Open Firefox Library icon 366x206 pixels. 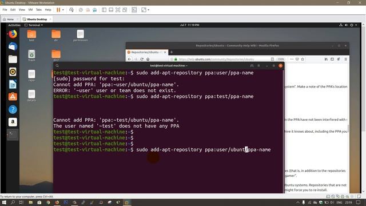point(326,59)
